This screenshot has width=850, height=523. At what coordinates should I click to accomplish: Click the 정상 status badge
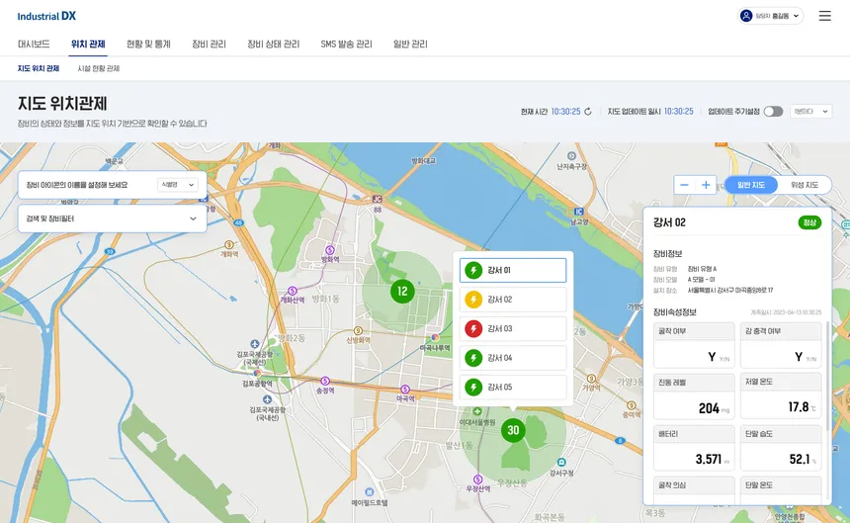pos(809,222)
